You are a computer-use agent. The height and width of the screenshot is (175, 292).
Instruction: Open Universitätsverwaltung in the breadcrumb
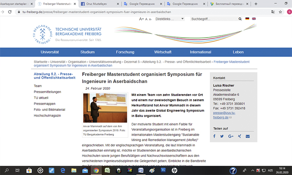105,62
